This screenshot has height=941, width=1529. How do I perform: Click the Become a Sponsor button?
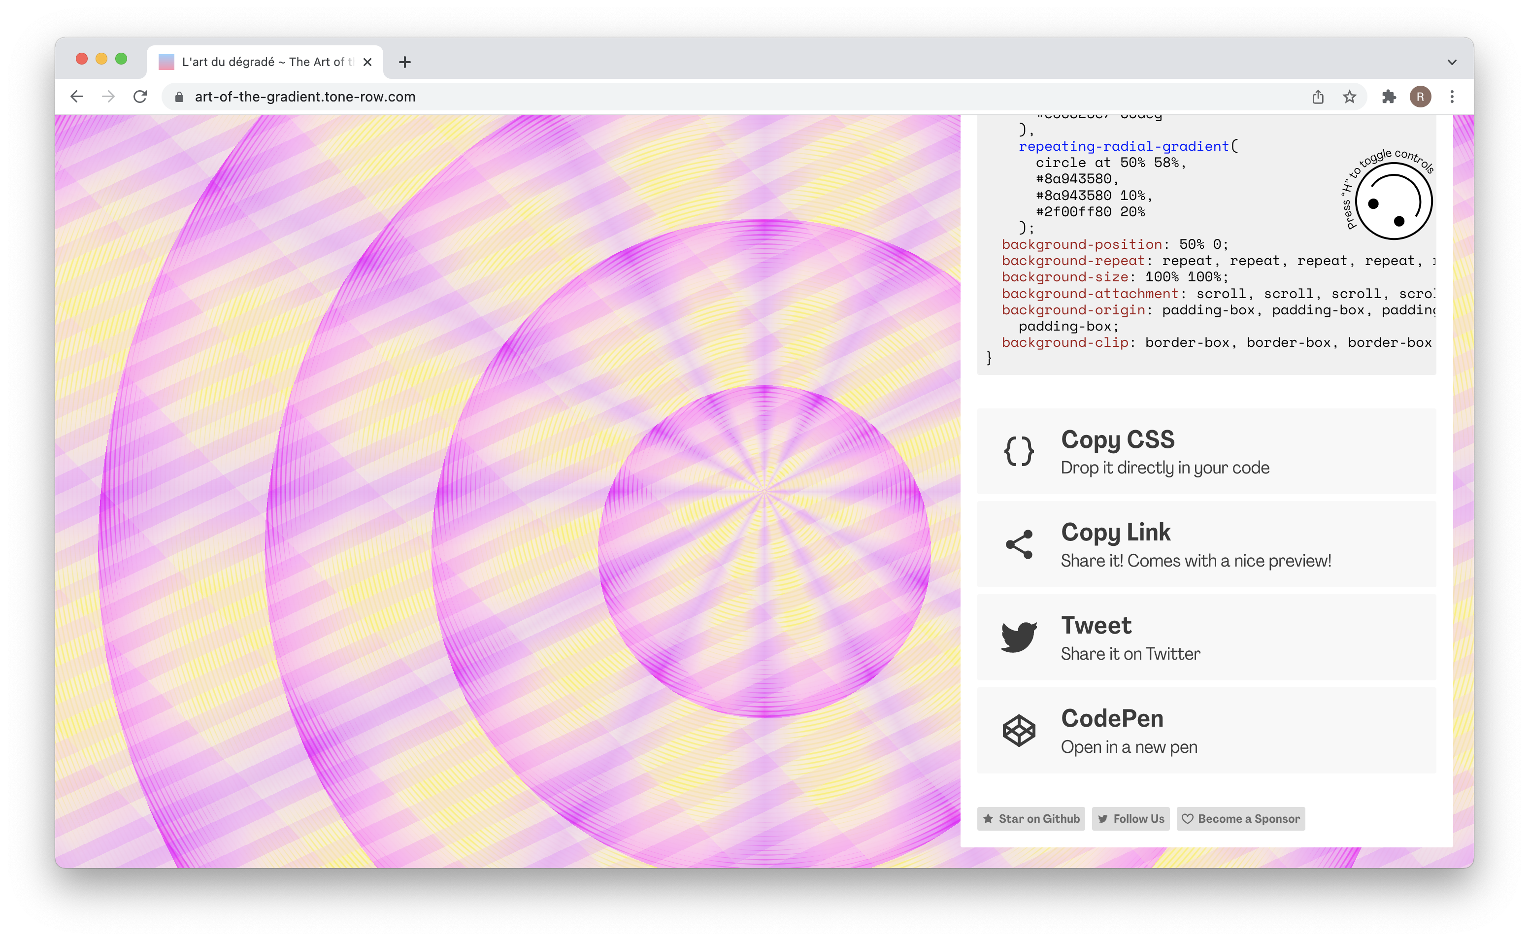[1240, 819]
